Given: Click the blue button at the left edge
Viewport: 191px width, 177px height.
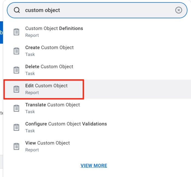Looking at the screenshot, I should tap(1, 32).
